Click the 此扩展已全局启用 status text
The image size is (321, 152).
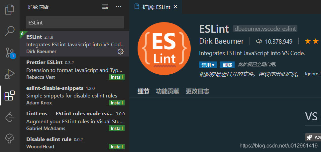pyautogui.click(x=258, y=65)
